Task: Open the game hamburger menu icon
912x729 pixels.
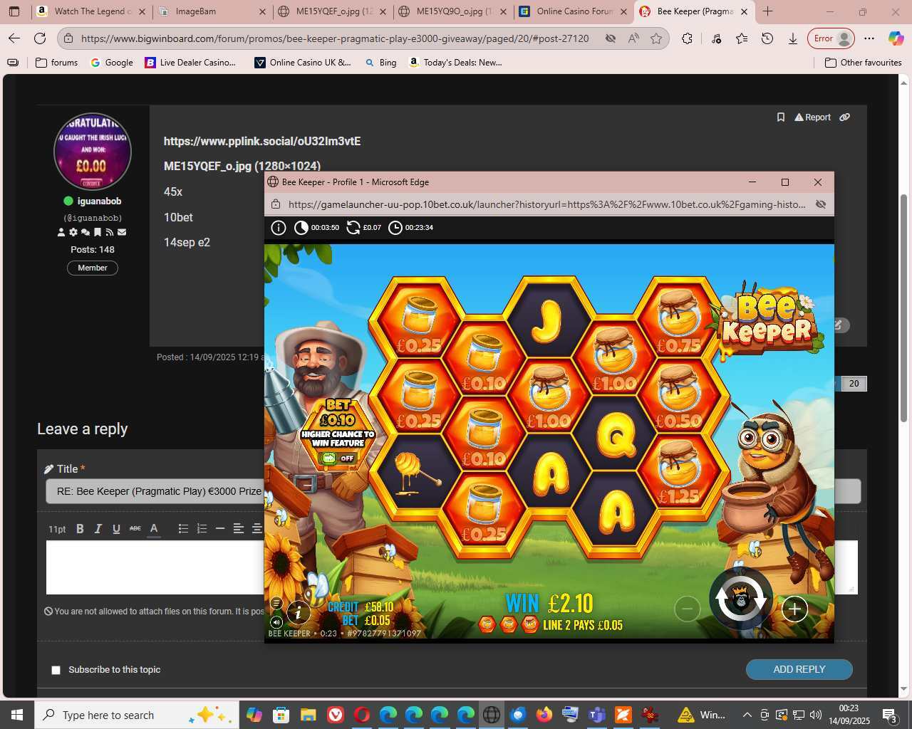Action: [276, 604]
